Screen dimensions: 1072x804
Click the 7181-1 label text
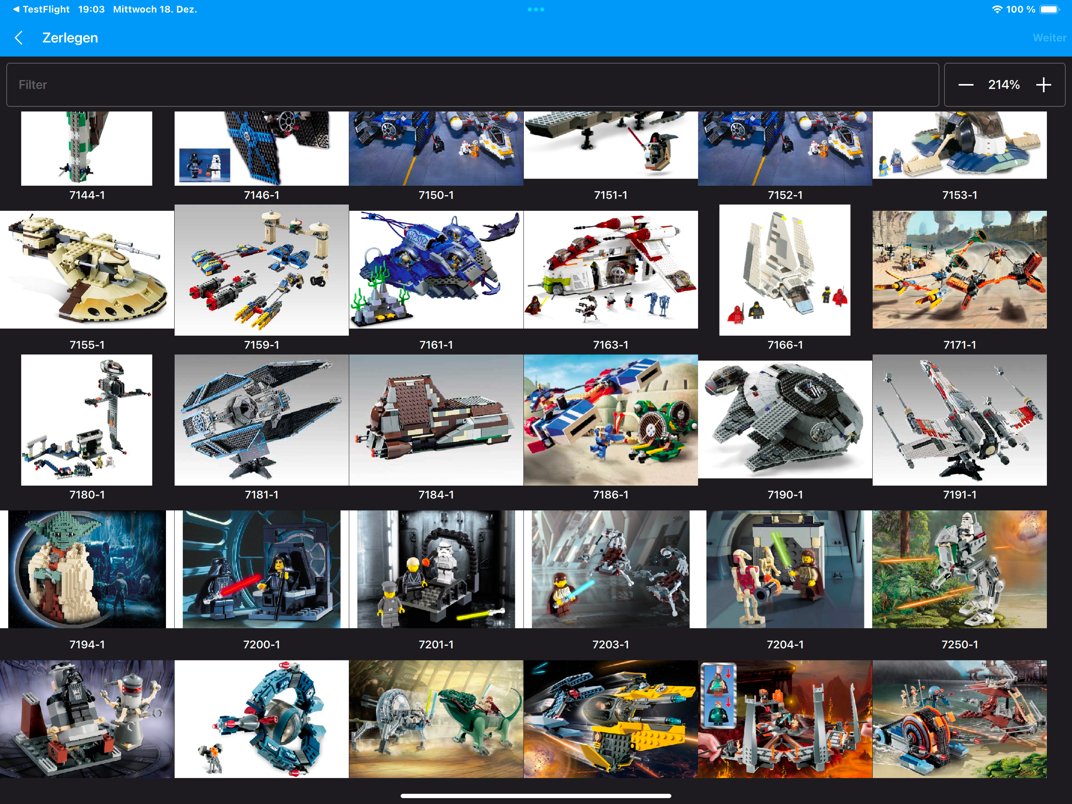[262, 495]
